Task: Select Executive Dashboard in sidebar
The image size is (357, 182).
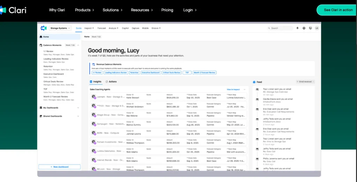Action: [53, 74]
